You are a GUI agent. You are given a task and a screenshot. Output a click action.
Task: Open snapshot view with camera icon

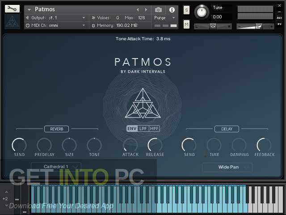158,10
